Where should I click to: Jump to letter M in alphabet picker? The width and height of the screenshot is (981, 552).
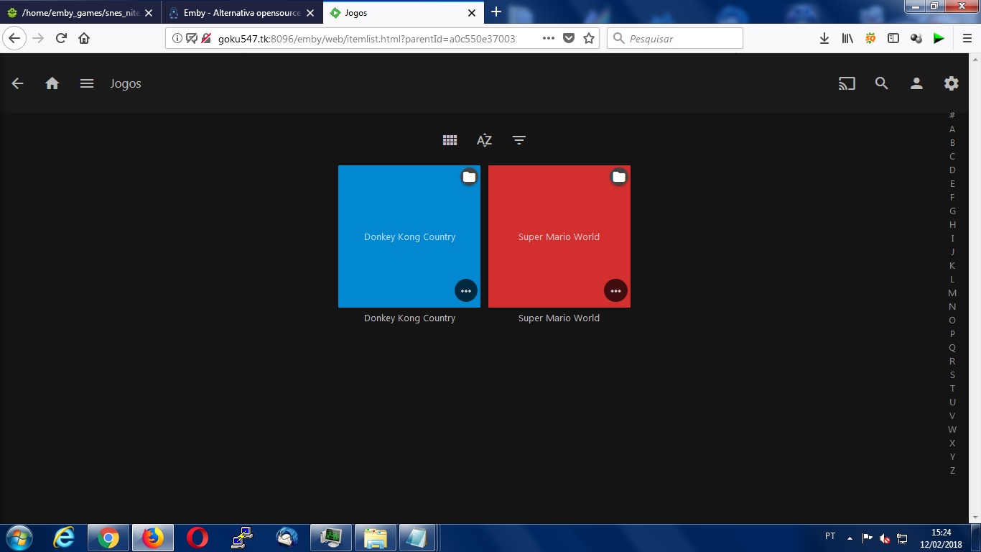click(952, 293)
